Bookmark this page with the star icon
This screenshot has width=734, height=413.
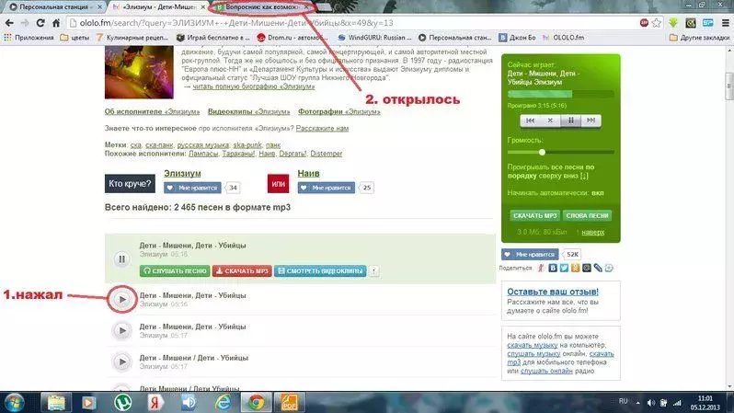coord(657,23)
